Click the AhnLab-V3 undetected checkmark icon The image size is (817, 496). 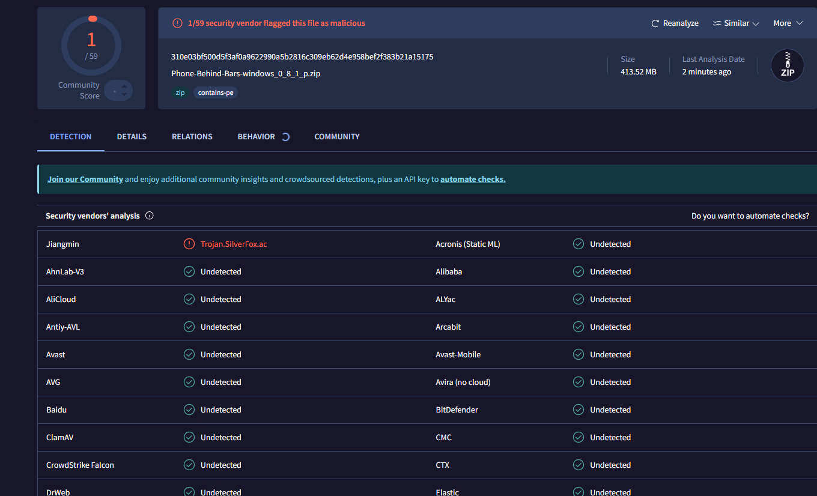[189, 271]
